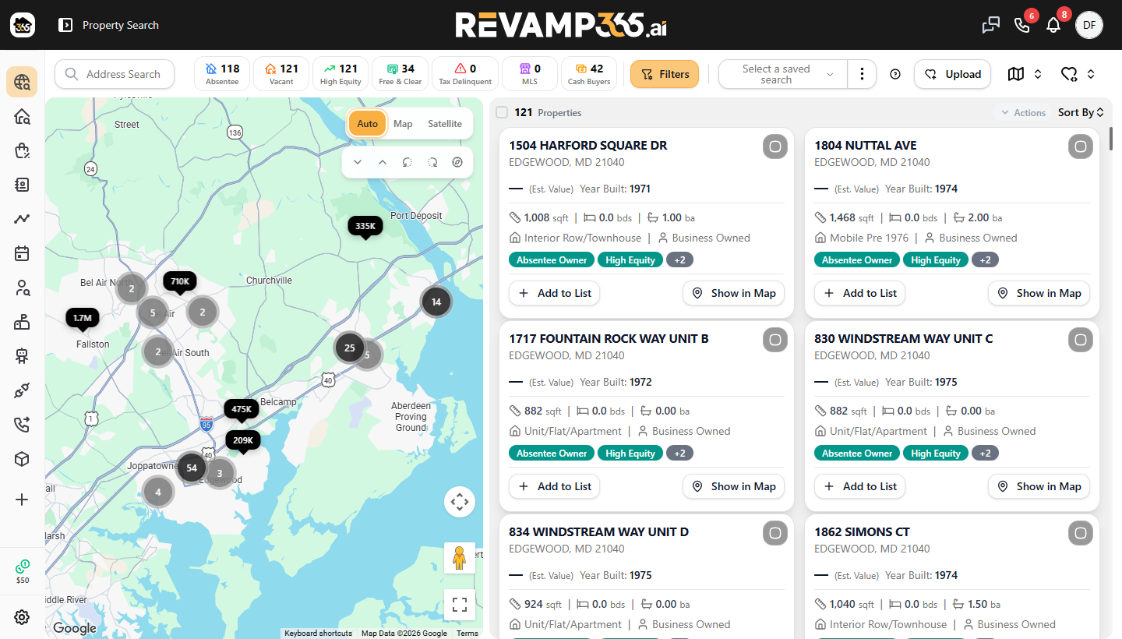Expand the heart favorites list dropdown
This screenshot has width=1122, height=639.
point(1078,74)
